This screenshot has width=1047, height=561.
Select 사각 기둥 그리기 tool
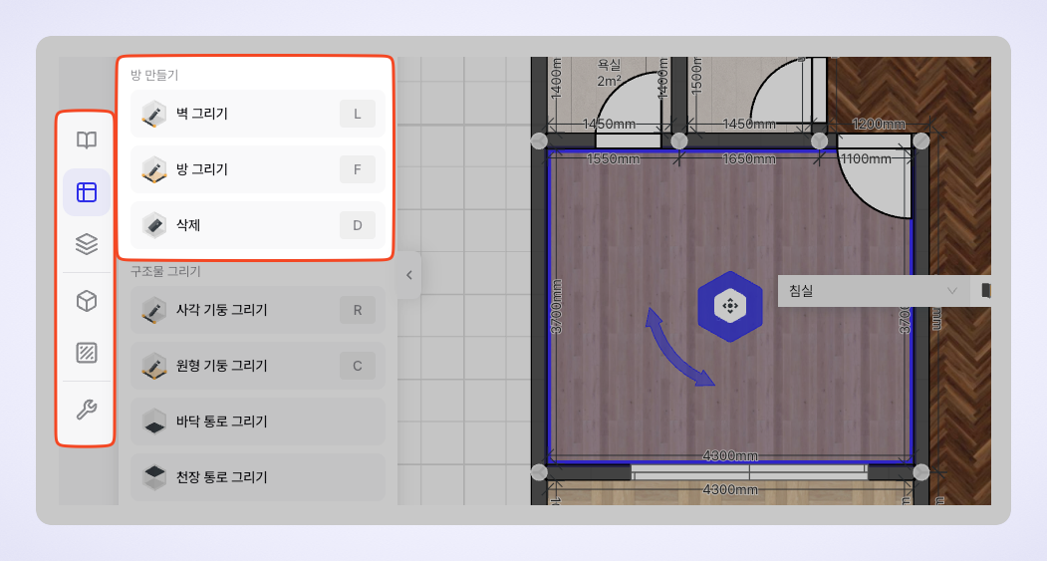coord(258,310)
